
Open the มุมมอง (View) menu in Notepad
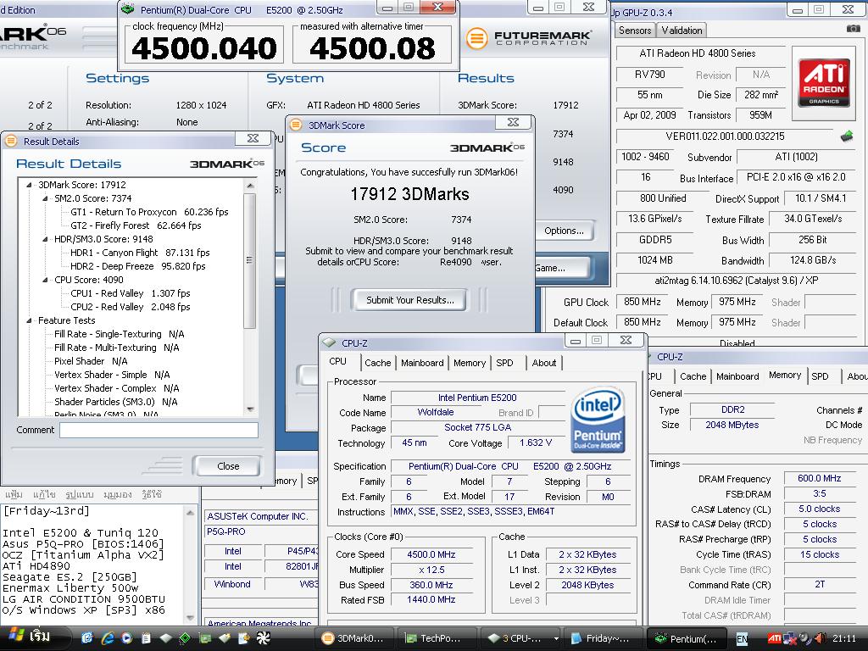tap(117, 494)
